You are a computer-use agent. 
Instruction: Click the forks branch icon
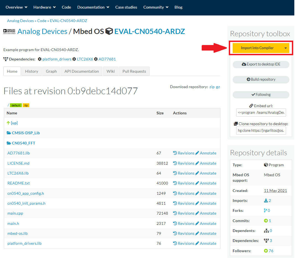pos(265,210)
